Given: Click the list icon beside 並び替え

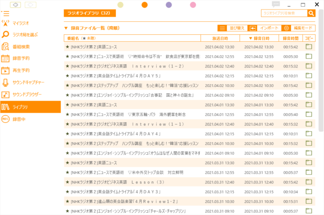Looking at the screenshot, I should 223,28.
